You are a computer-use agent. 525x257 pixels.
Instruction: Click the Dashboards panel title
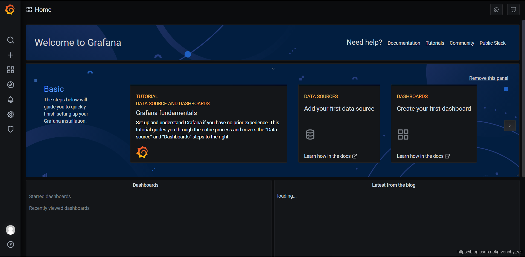coord(145,185)
